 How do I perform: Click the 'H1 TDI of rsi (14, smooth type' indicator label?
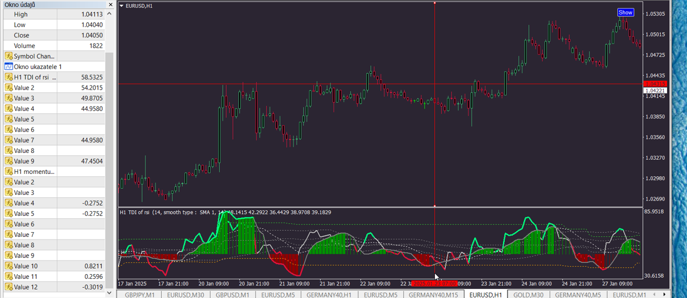pos(157,212)
